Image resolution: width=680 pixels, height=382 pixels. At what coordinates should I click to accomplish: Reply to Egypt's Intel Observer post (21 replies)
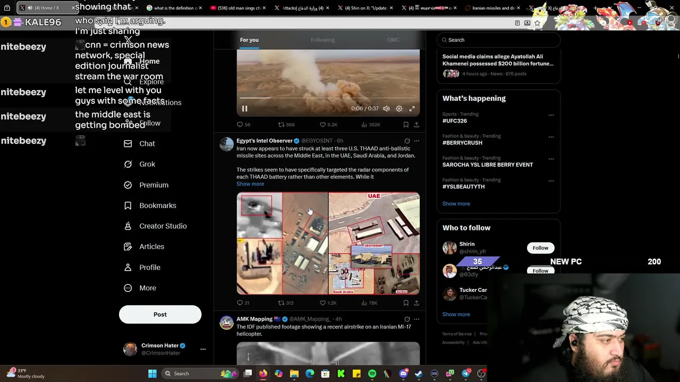[x=243, y=303]
